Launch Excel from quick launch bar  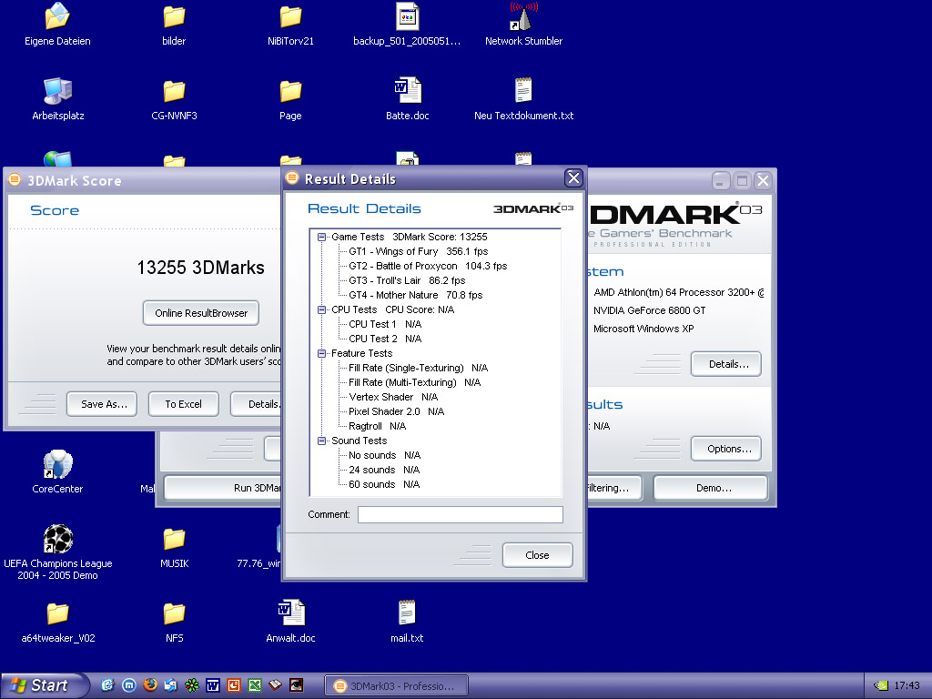(x=255, y=685)
